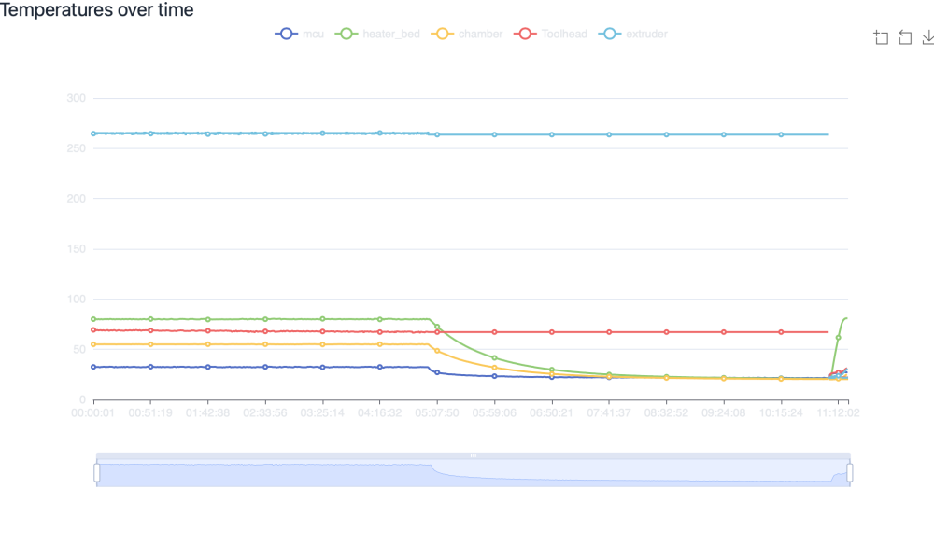Screen dimensions: 934x559
Task: Click the extruder cyan legend marker
Action: coord(610,34)
